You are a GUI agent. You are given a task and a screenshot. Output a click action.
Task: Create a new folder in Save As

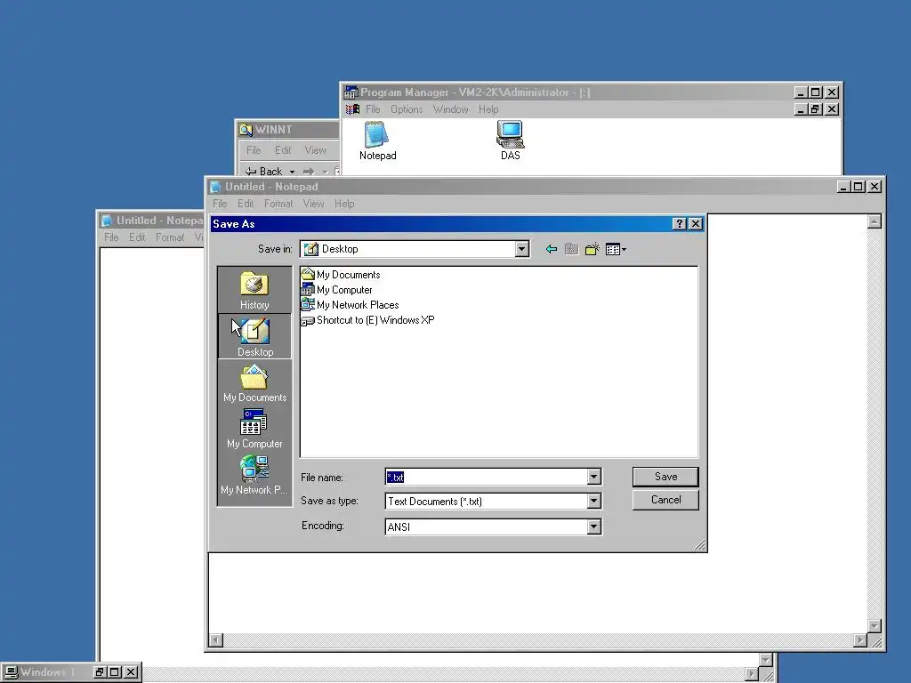592,249
